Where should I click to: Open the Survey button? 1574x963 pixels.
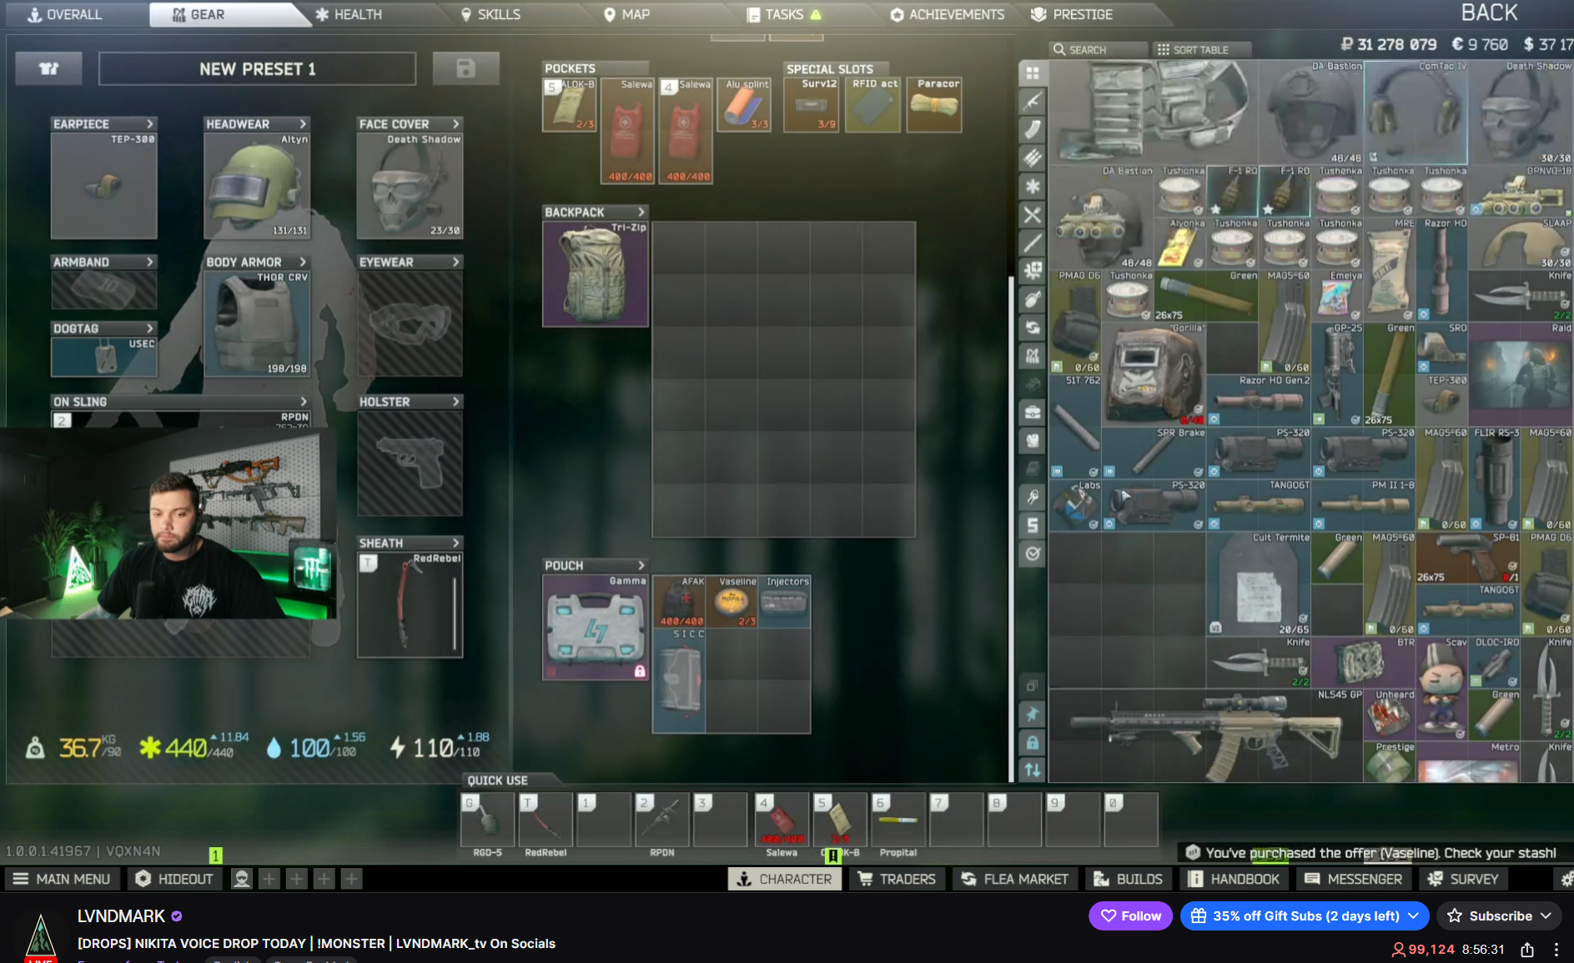pos(1463,879)
